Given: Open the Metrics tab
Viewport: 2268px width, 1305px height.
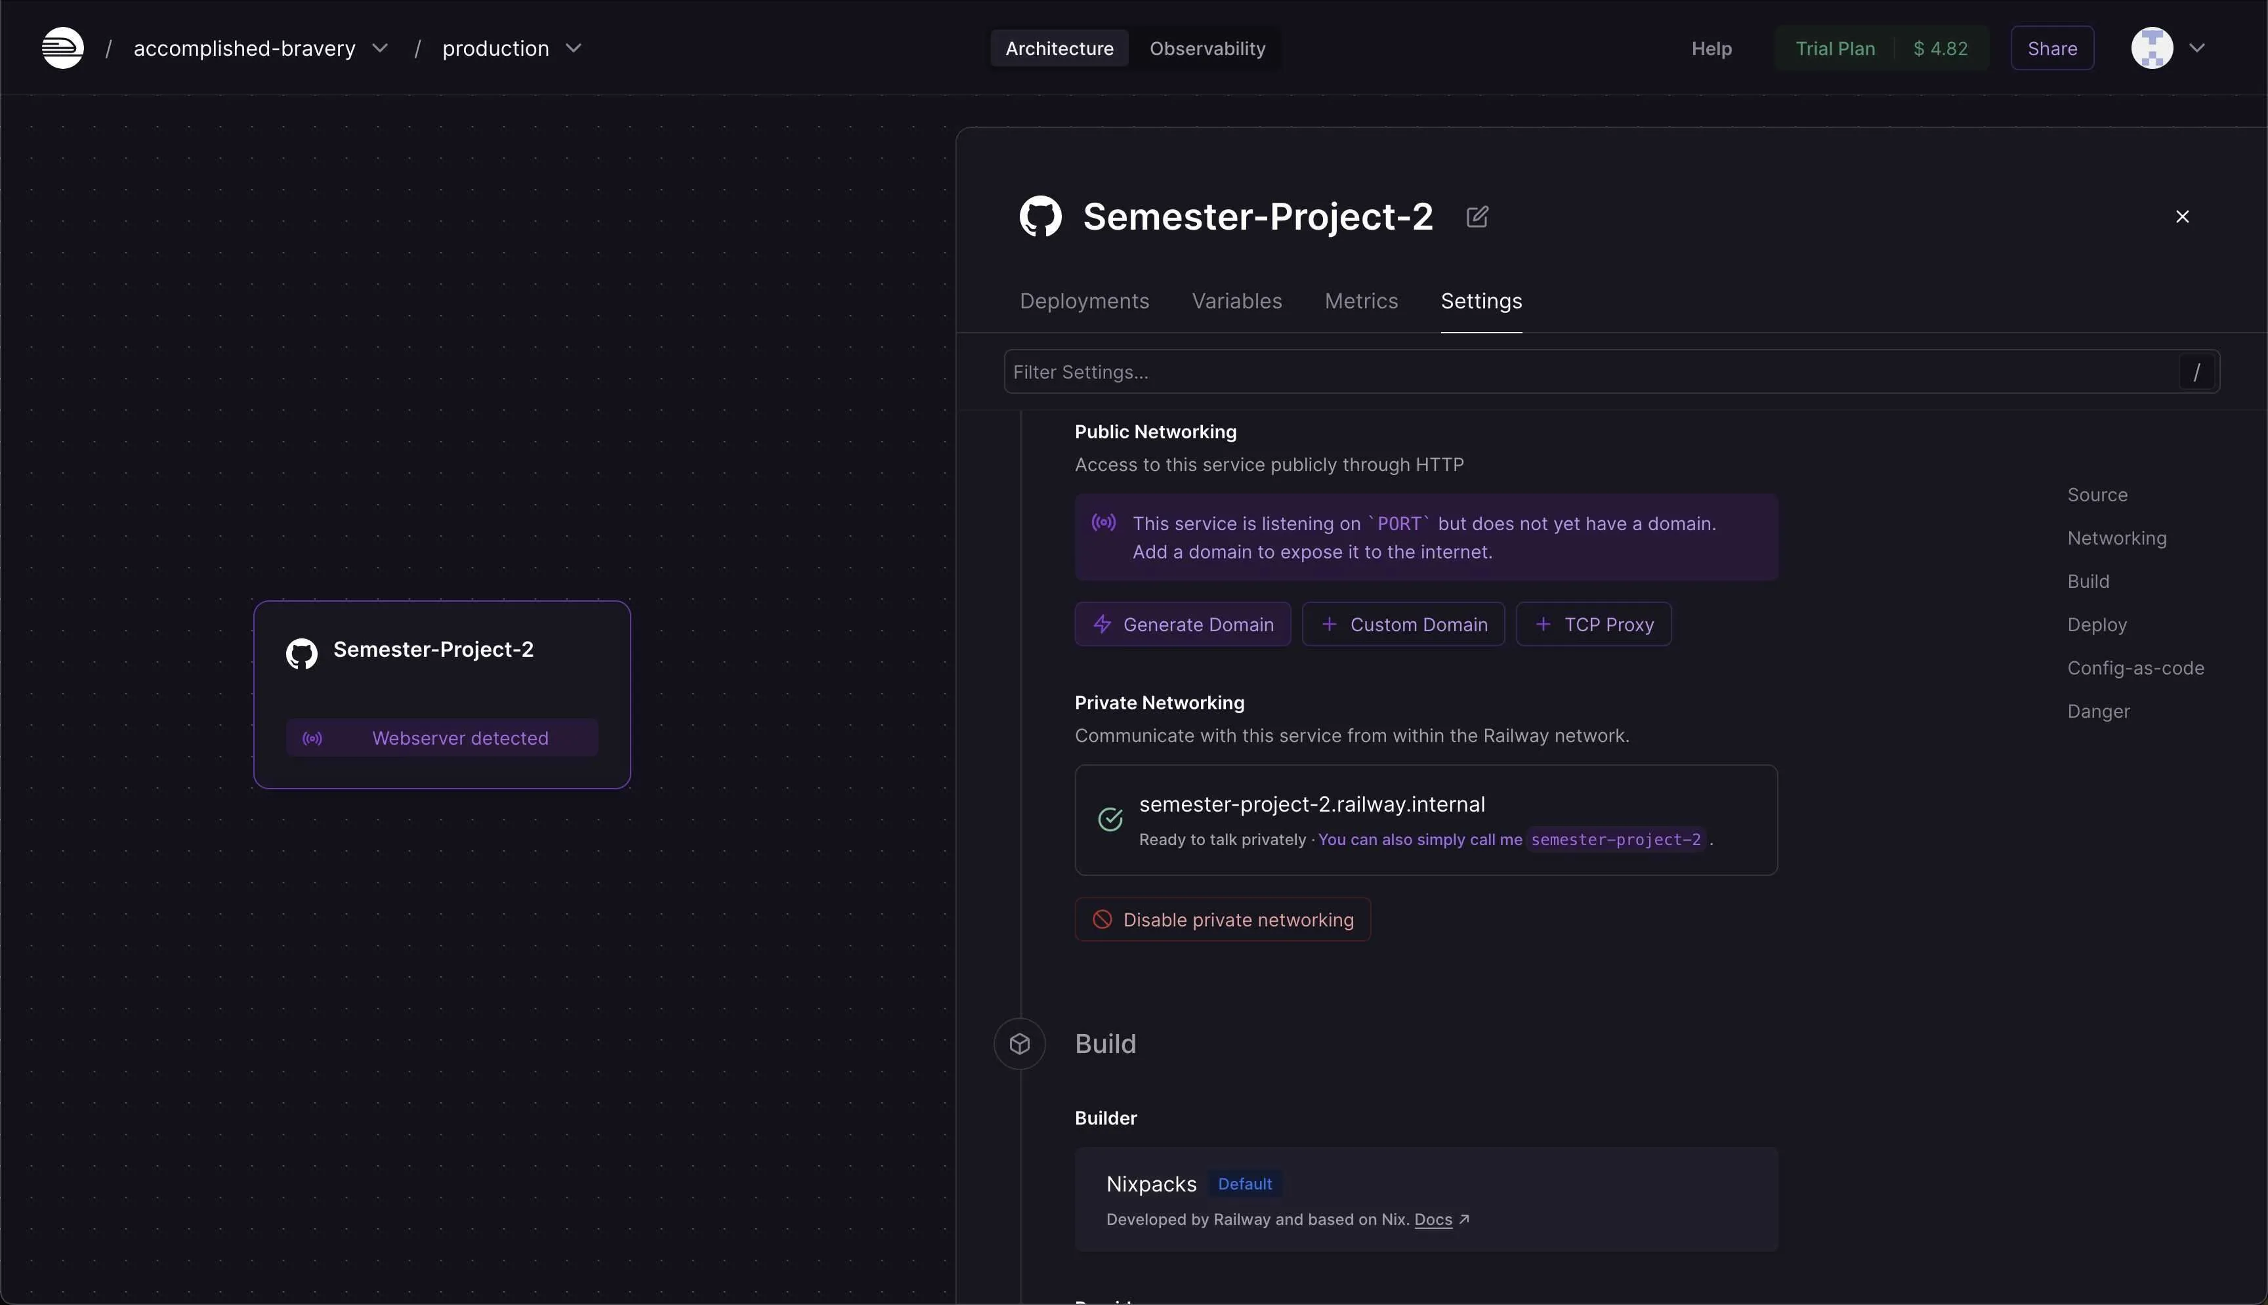Looking at the screenshot, I should tap(1361, 301).
